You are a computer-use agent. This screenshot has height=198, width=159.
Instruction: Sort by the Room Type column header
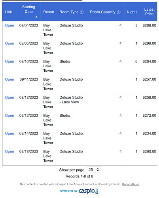point(69,12)
